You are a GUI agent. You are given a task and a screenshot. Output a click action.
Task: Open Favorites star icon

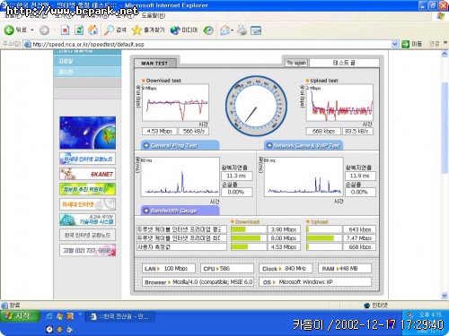click(x=136, y=30)
